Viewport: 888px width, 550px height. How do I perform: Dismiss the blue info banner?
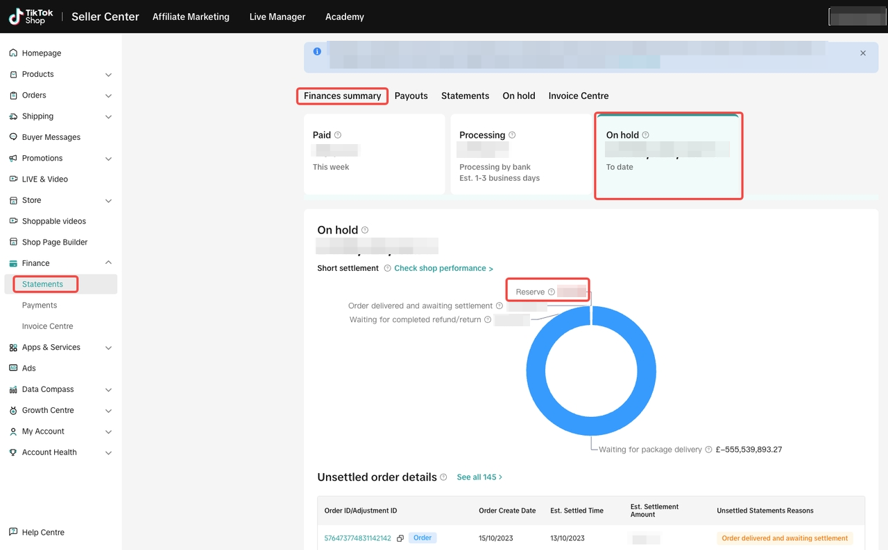[x=863, y=53]
